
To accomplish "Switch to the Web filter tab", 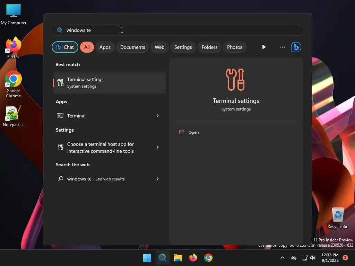I will tap(159, 47).
